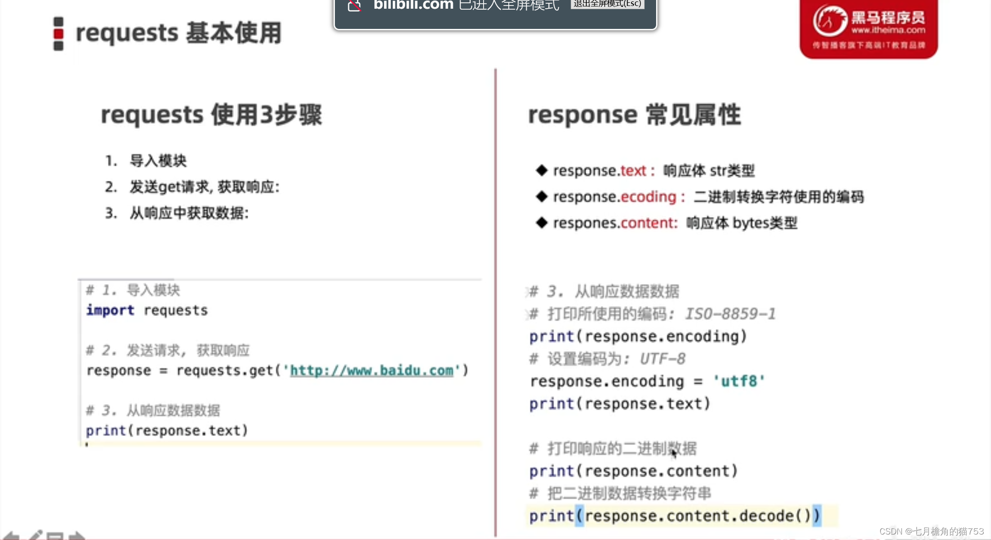
Task: Click the previous slide arrow icon
Action: [x=11, y=535]
